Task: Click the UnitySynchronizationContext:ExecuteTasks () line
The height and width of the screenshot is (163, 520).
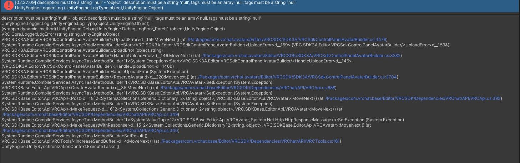Action: (60, 147)
